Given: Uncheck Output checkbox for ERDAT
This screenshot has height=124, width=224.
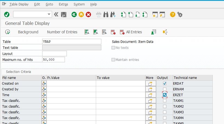Looking at the screenshot, I should (x=165, y=83).
